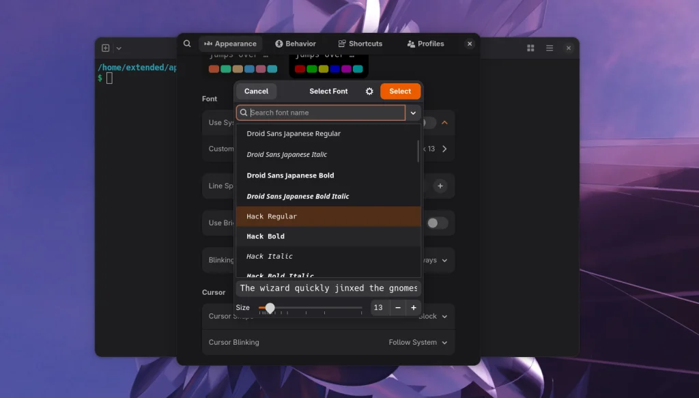Collapse the Use System Font row chevron
The width and height of the screenshot is (699, 398).
[444, 123]
